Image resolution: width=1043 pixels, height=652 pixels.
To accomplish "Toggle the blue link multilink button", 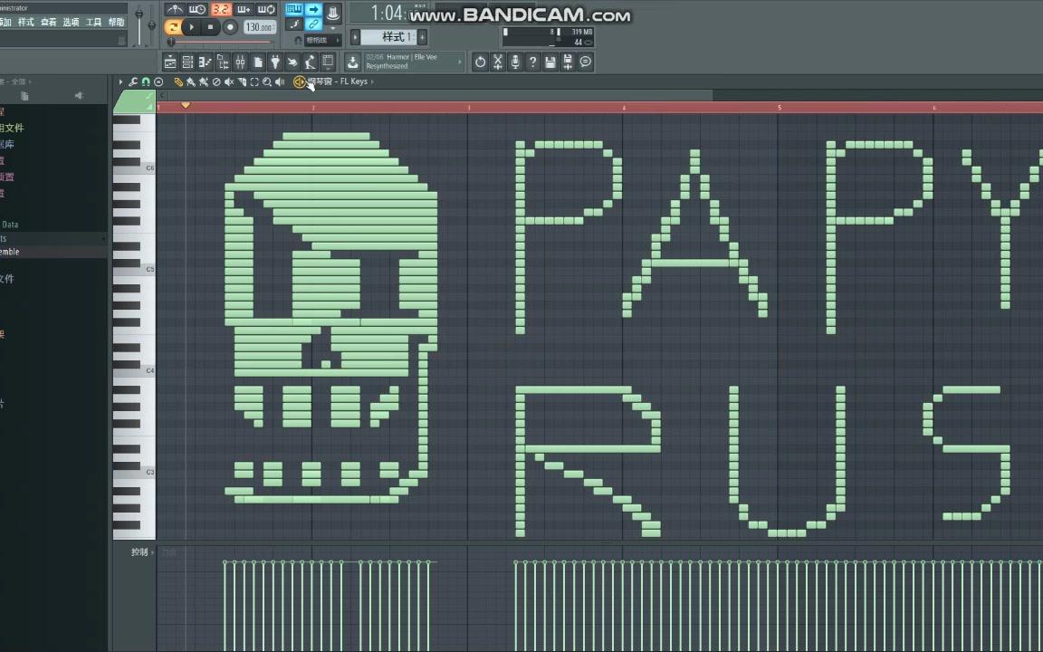I will pos(313,24).
